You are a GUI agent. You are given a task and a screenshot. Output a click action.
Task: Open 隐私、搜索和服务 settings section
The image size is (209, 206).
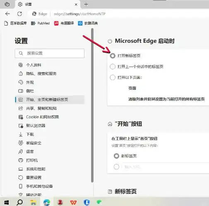click(x=50, y=74)
